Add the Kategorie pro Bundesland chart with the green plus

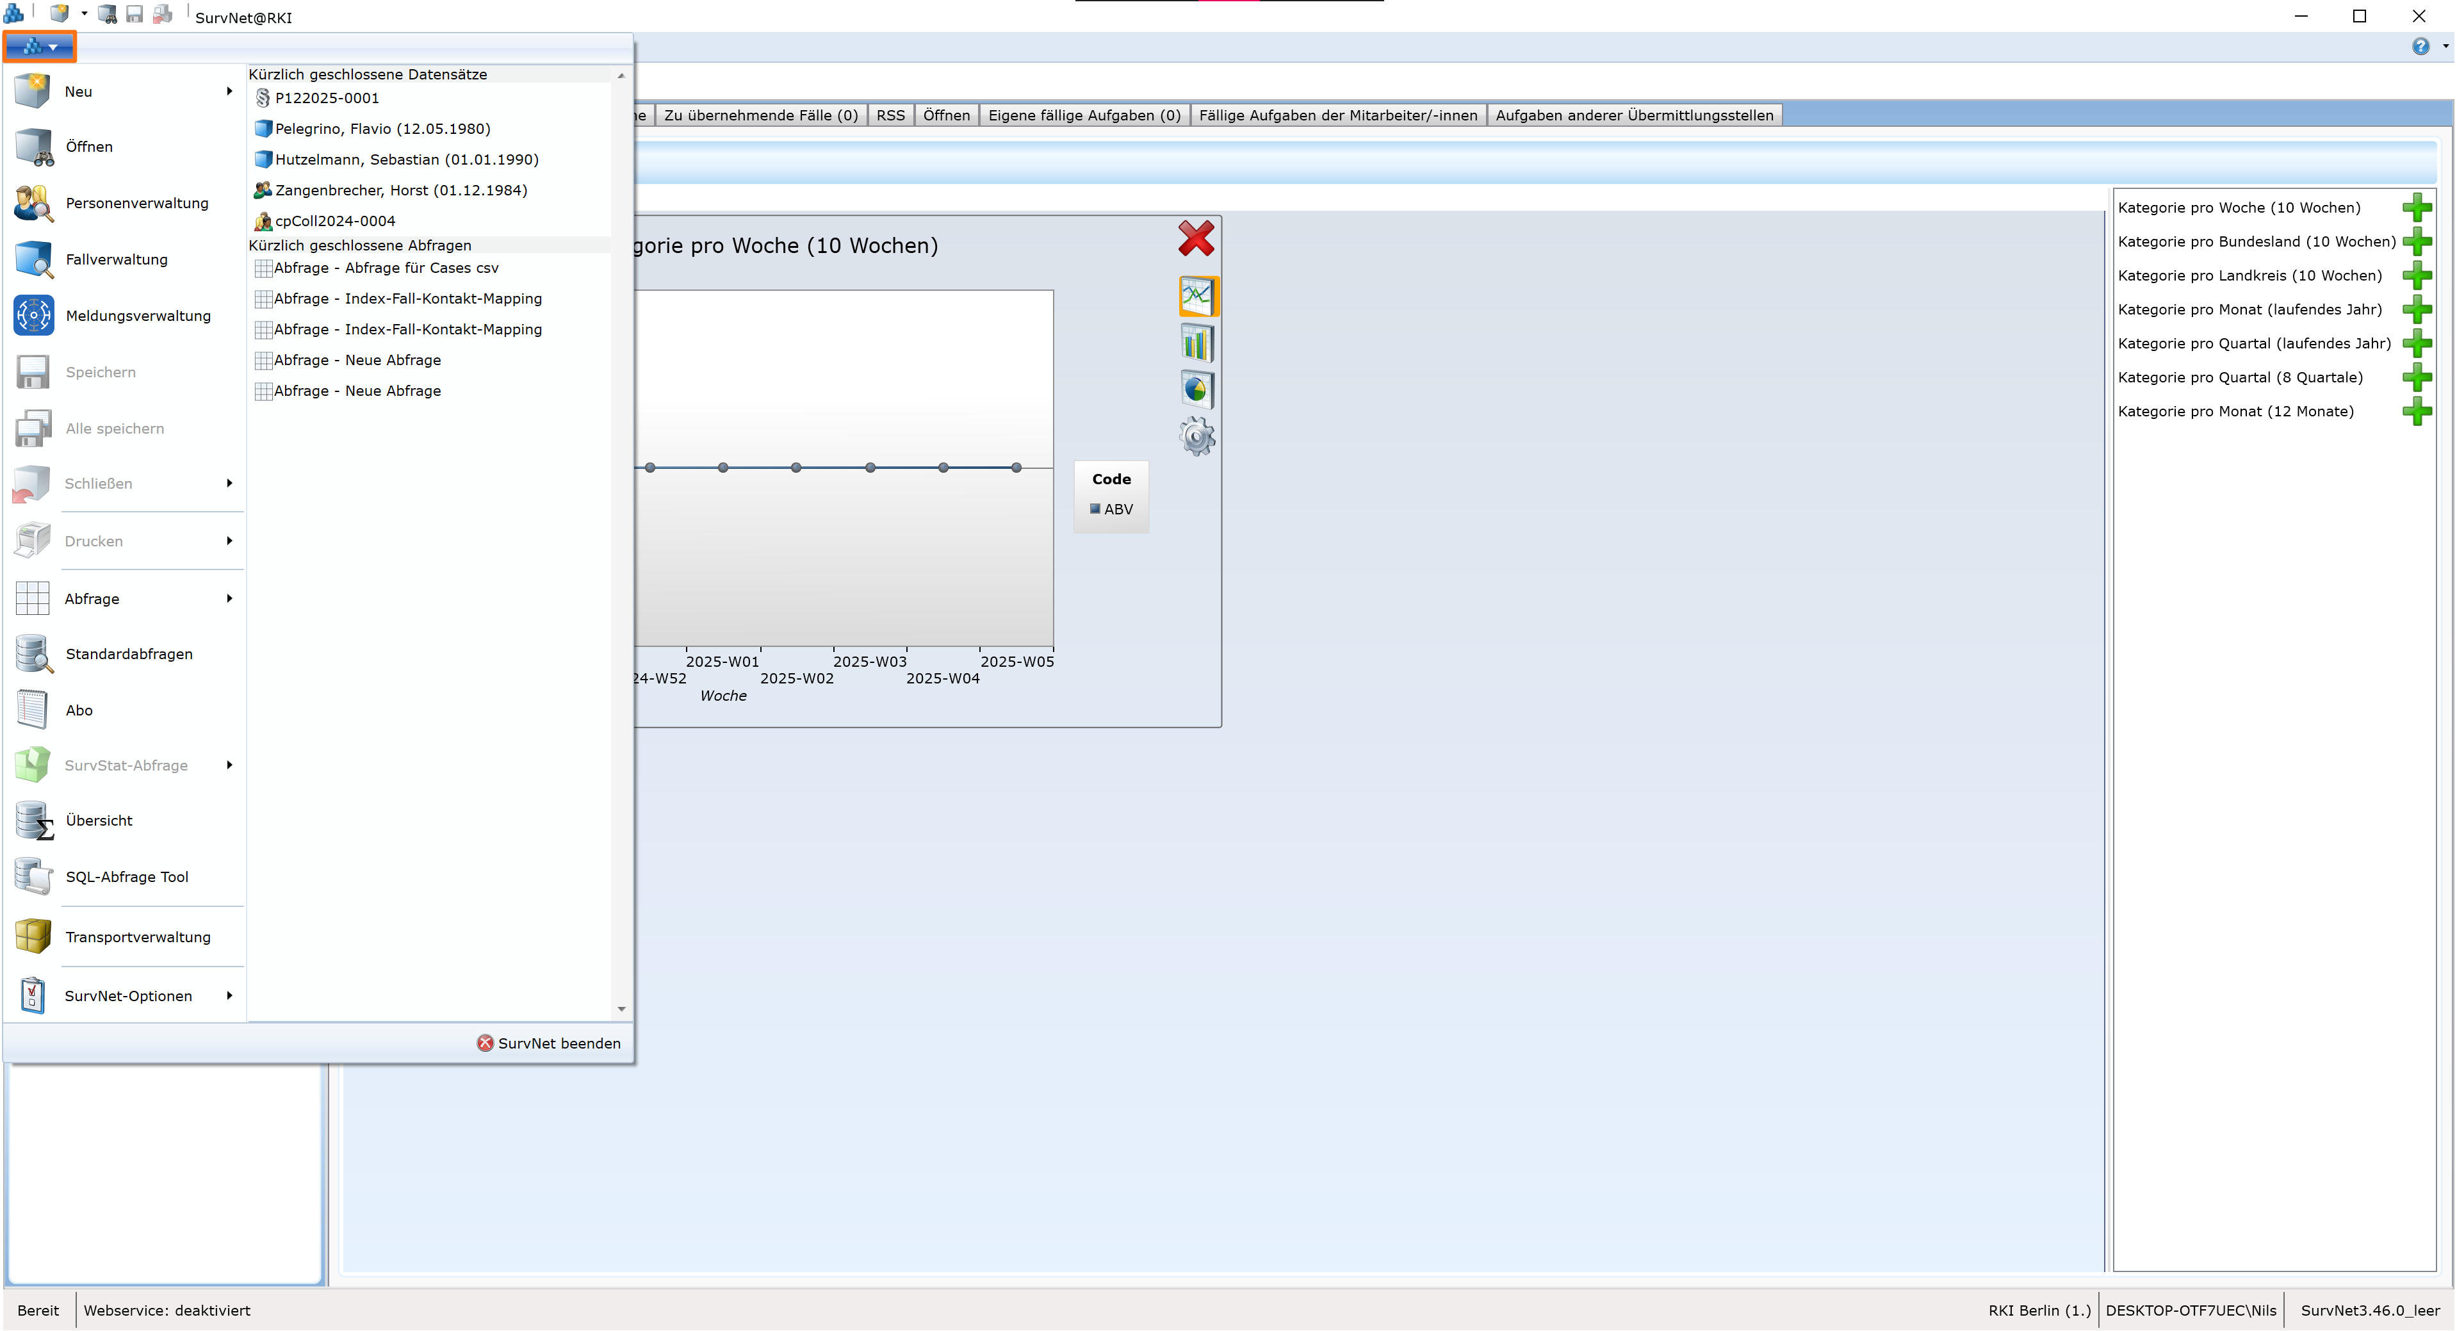pos(2418,241)
